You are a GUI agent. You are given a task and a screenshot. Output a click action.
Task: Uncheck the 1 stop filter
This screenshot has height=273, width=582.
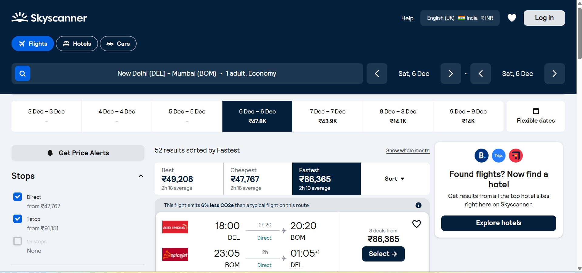18,219
